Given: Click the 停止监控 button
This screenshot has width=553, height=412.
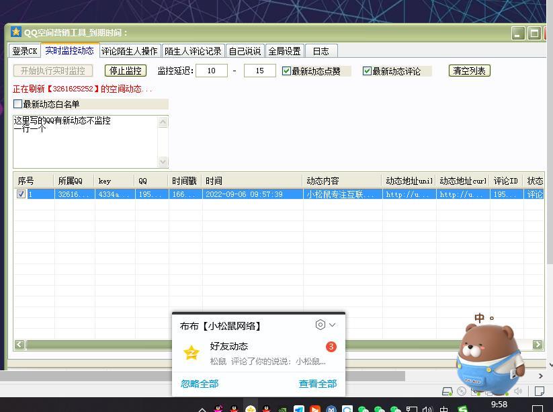Looking at the screenshot, I should (126, 71).
